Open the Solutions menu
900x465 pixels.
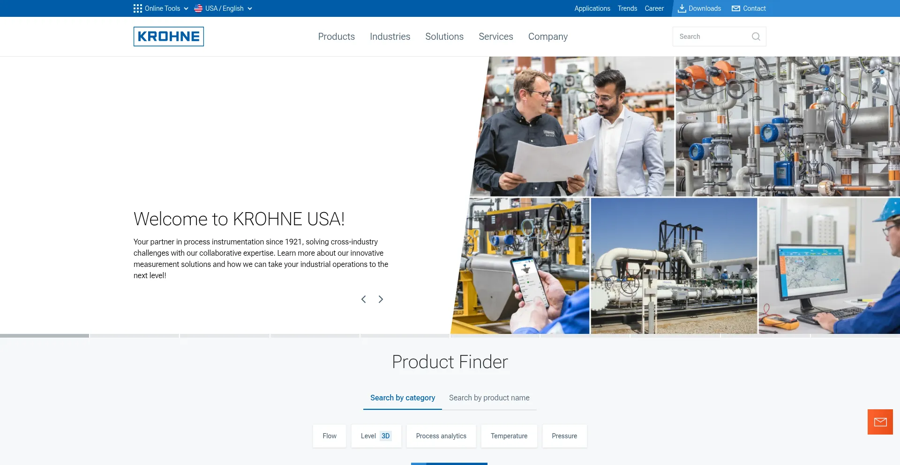444,37
